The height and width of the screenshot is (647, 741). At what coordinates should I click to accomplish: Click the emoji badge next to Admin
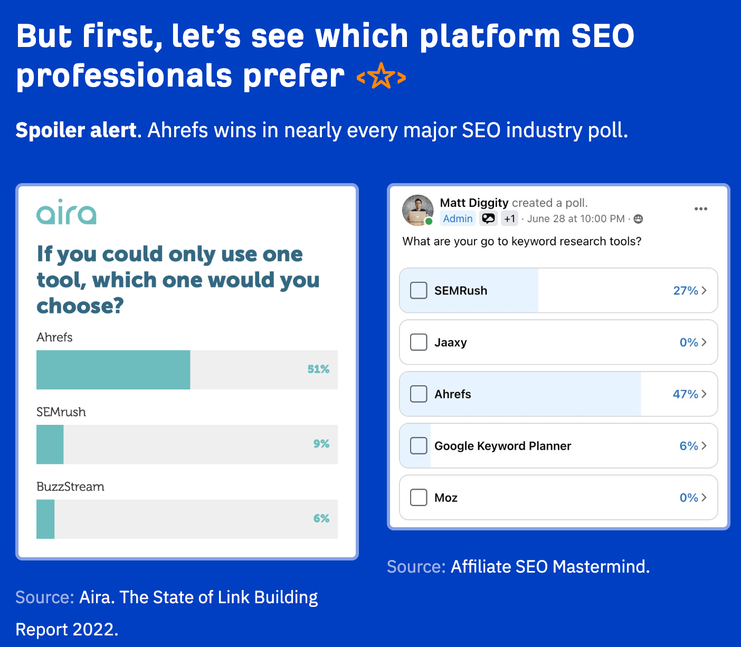tap(488, 218)
